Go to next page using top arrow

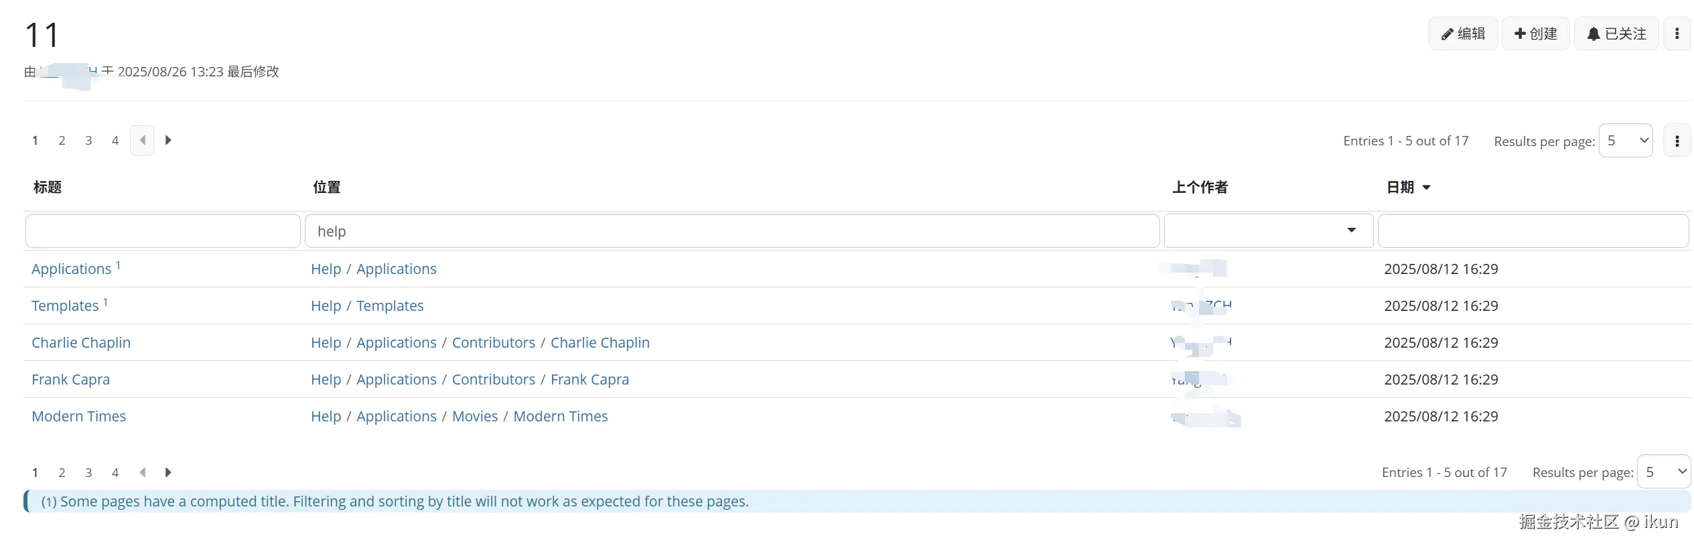pos(168,140)
